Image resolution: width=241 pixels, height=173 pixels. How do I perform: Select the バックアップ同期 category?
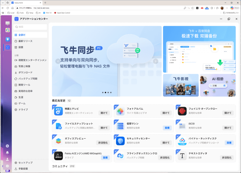(30, 79)
